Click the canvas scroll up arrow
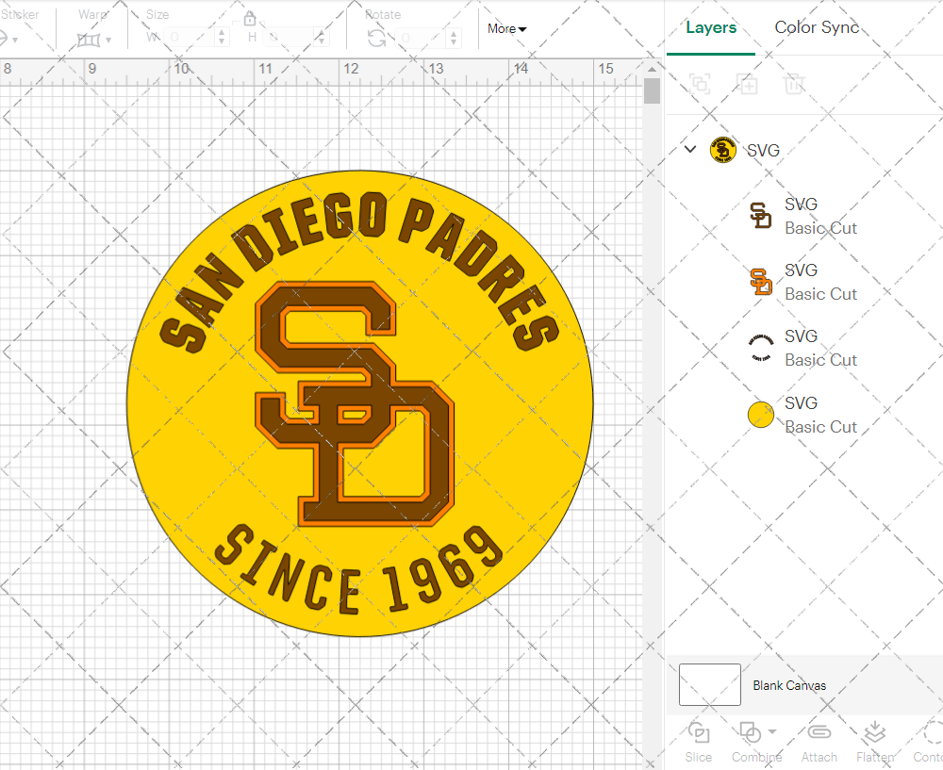Image resolution: width=943 pixels, height=770 pixels. [x=652, y=69]
